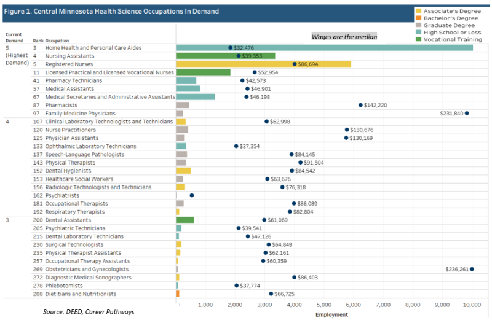
Task: Click the $86,694 wage dot
Action: [295, 64]
